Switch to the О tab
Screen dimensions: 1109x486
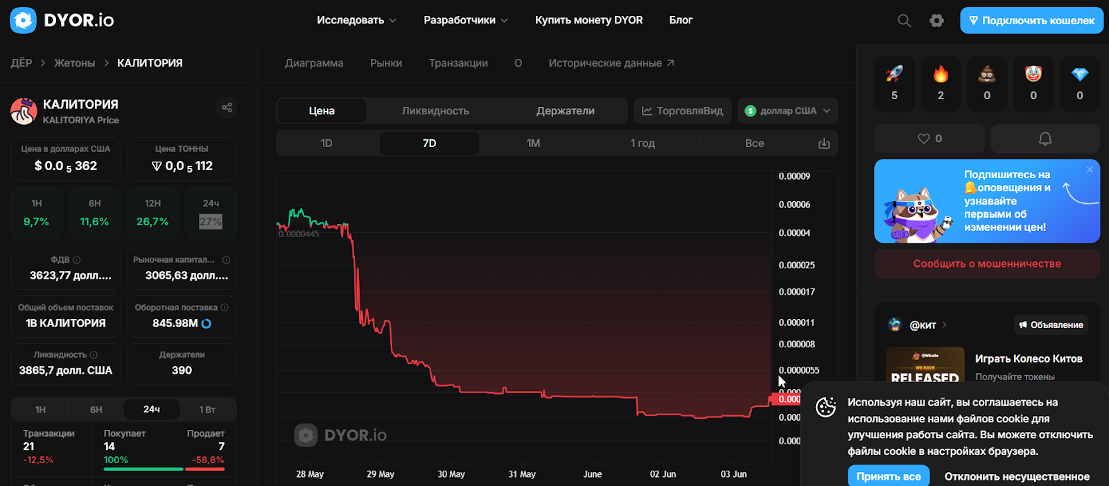[518, 63]
